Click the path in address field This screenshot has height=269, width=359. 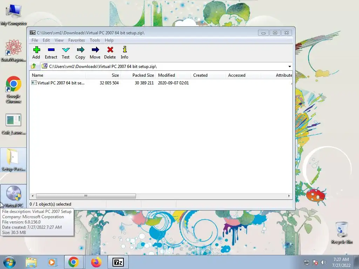tap(103, 66)
